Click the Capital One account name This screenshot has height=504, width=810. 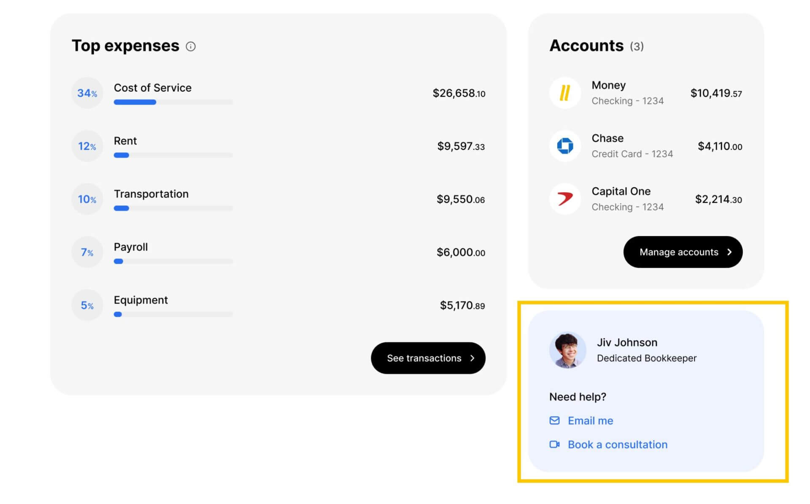[621, 191]
